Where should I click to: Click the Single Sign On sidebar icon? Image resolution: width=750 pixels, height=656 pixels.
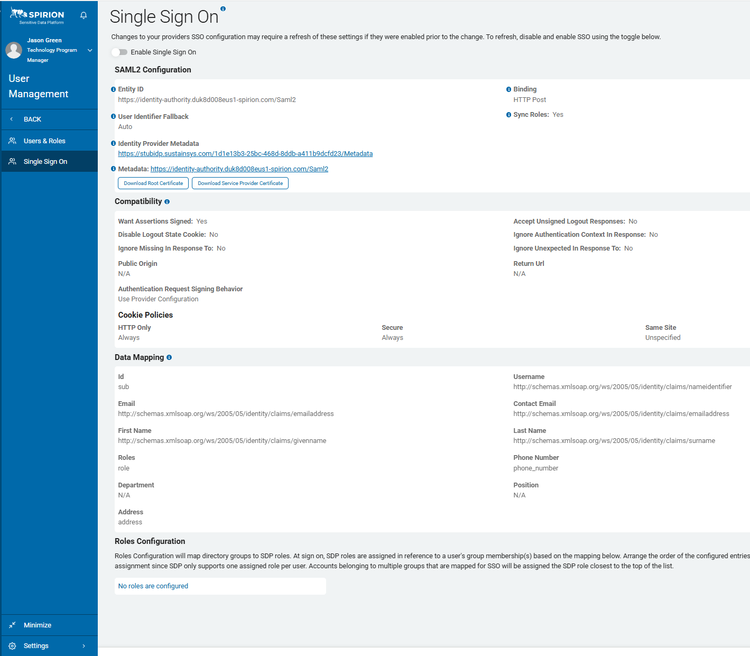click(12, 161)
